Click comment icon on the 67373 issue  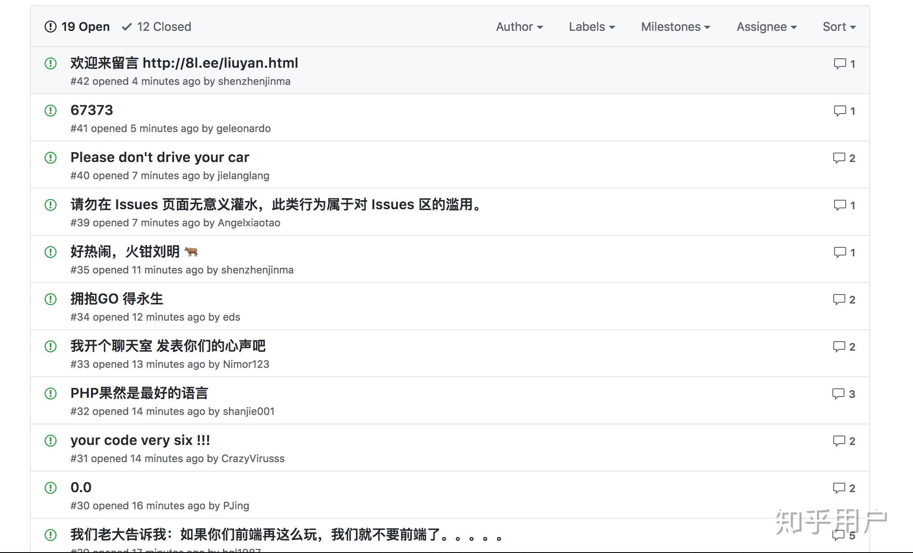[x=840, y=111]
